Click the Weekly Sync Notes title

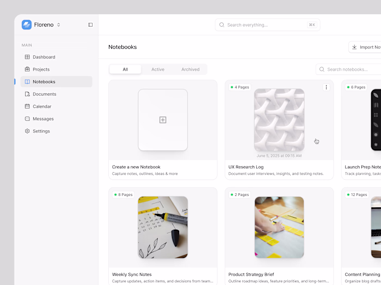point(132,274)
